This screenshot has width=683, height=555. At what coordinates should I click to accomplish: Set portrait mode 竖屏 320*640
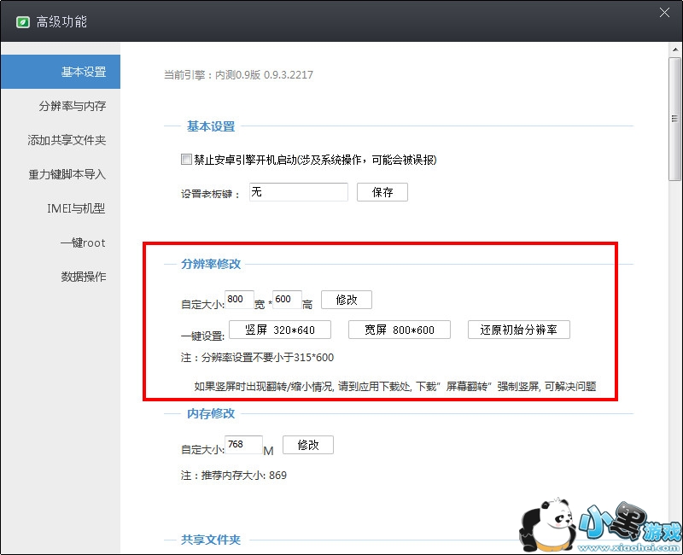point(280,330)
